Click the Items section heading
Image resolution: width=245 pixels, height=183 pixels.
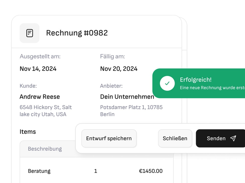click(28, 132)
